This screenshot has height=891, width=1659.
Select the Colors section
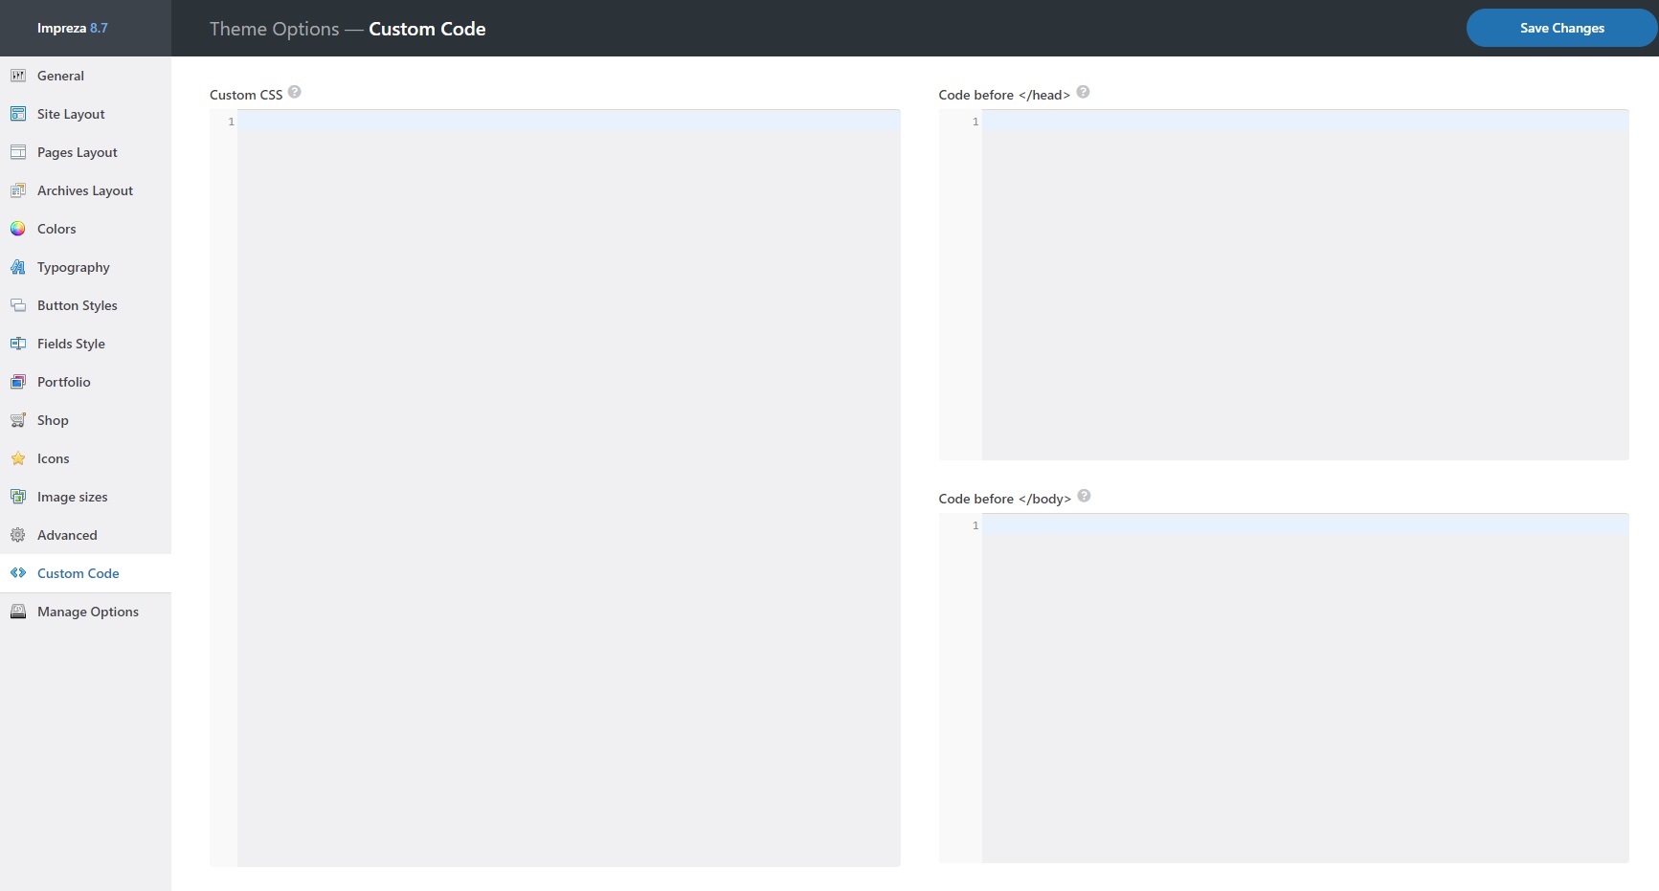(85, 229)
